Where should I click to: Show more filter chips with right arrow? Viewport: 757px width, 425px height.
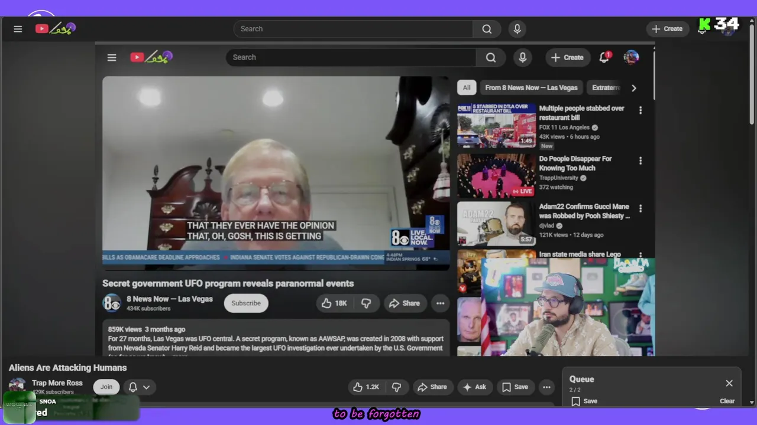(x=633, y=88)
